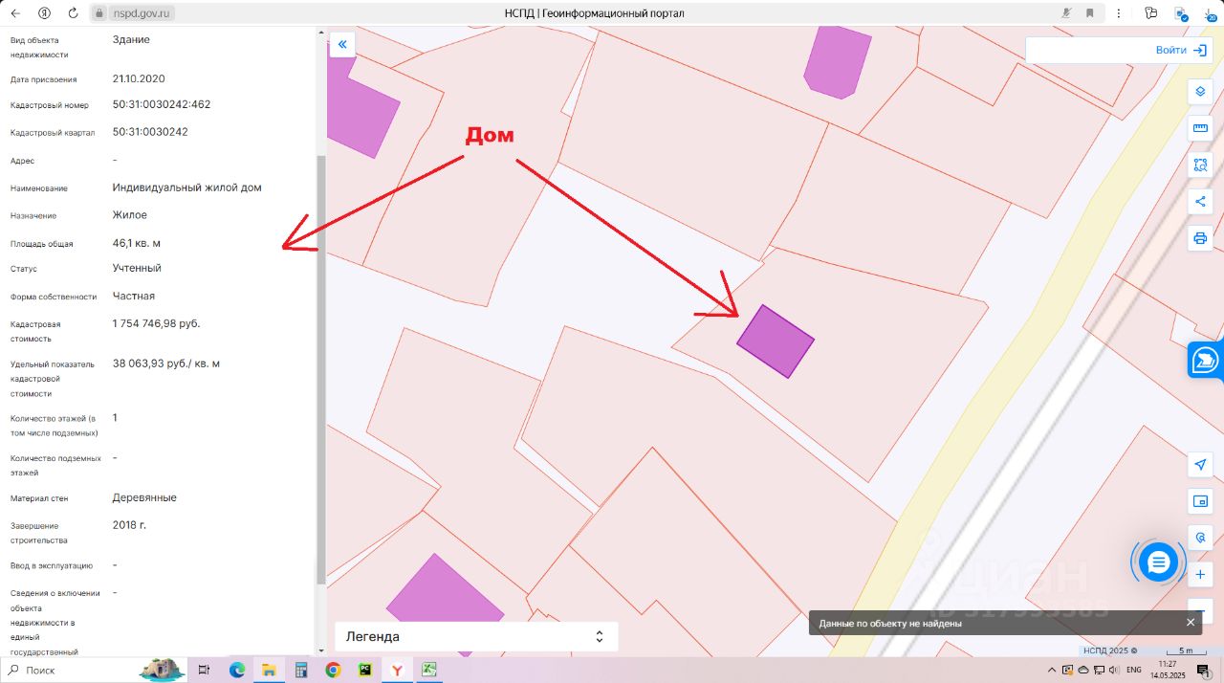The height and width of the screenshot is (683, 1224).
Task: Click the bookmark icon in address bar
Action: pyautogui.click(x=1089, y=13)
